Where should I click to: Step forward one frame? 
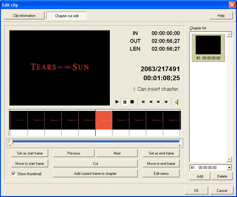pyautogui.click(x=166, y=102)
